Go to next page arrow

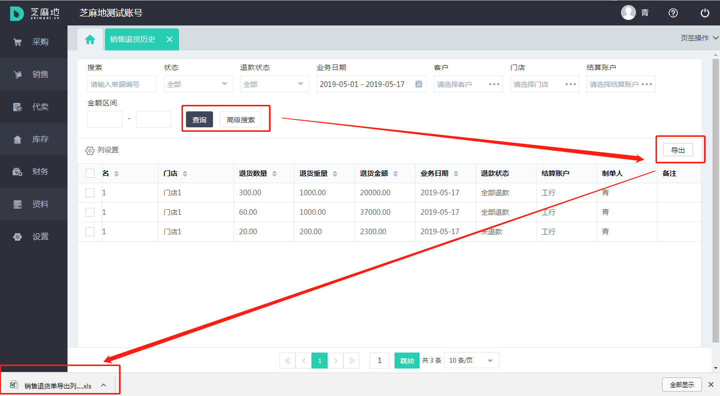point(335,361)
